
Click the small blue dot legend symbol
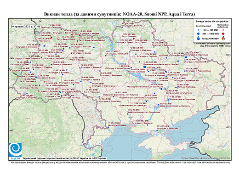click(199, 30)
